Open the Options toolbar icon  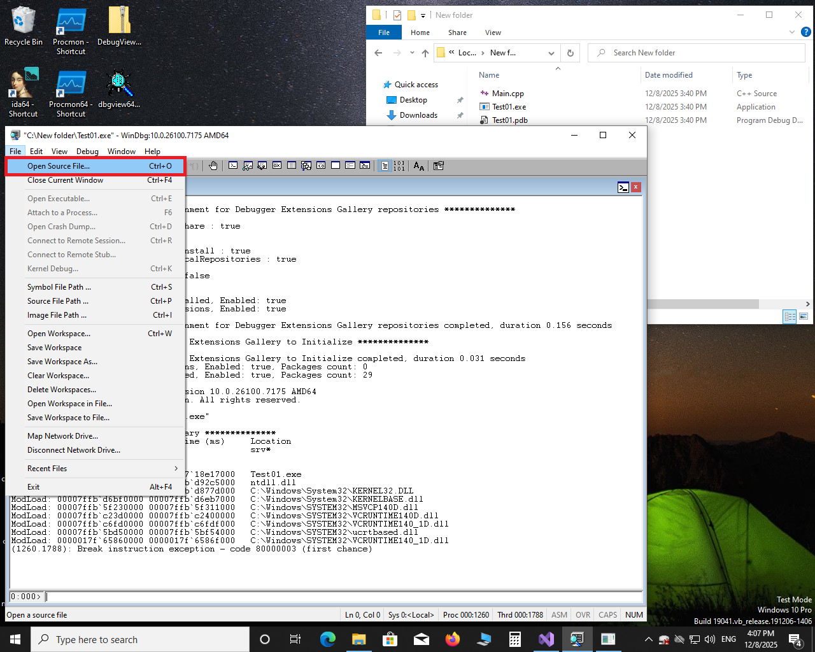438,166
